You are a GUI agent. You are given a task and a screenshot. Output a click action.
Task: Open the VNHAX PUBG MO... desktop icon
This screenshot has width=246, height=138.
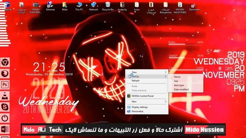click(x=36, y=8)
